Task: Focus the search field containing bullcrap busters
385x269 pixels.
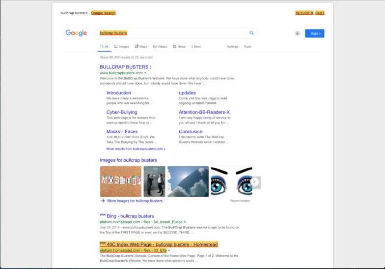Action: [x=177, y=33]
